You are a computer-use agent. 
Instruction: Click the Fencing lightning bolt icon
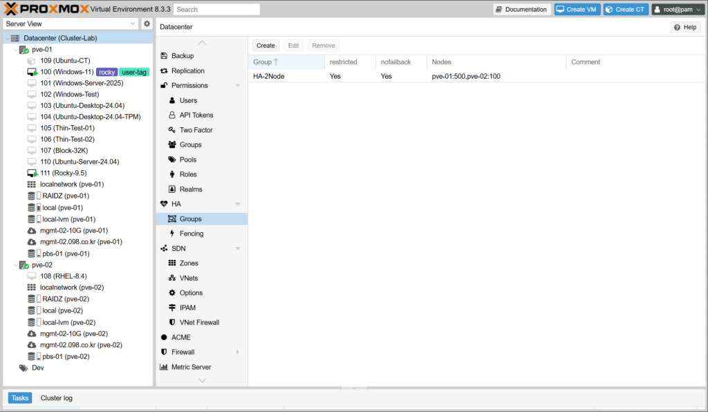click(x=172, y=234)
